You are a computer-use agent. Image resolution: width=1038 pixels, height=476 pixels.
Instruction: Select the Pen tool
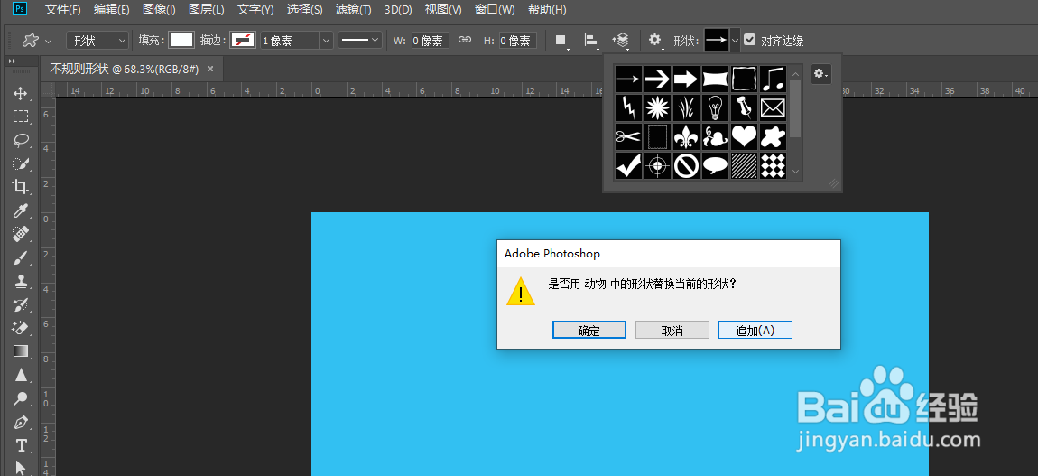click(x=21, y=422)
